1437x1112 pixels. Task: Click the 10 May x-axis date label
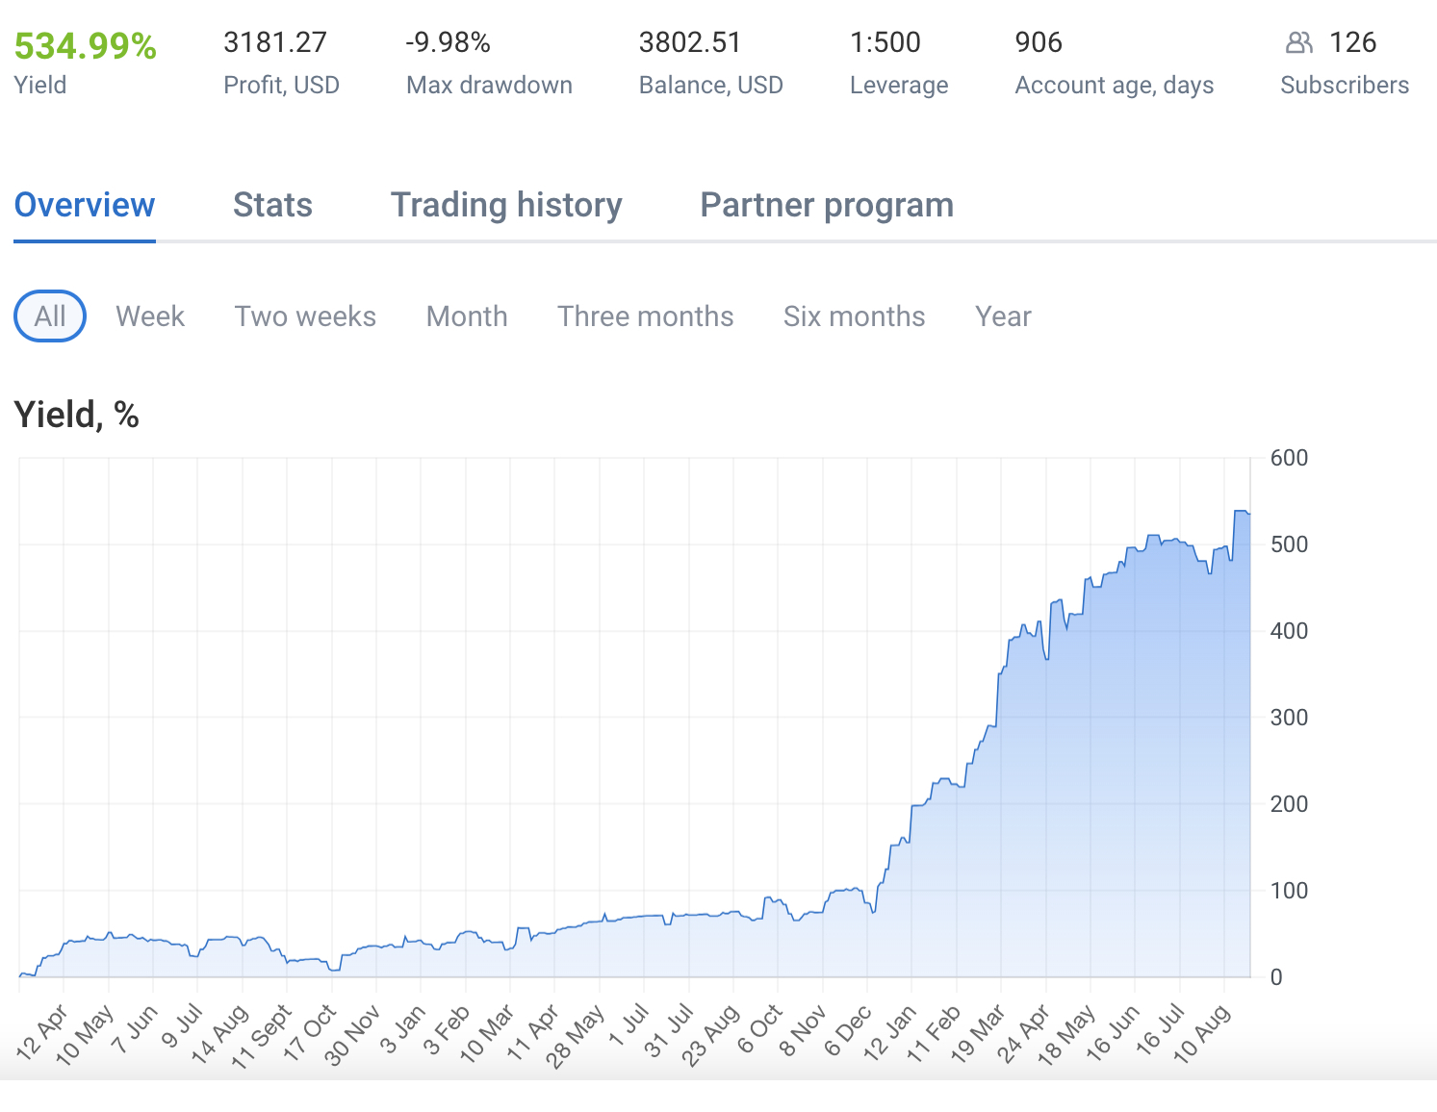[85, 1034]
